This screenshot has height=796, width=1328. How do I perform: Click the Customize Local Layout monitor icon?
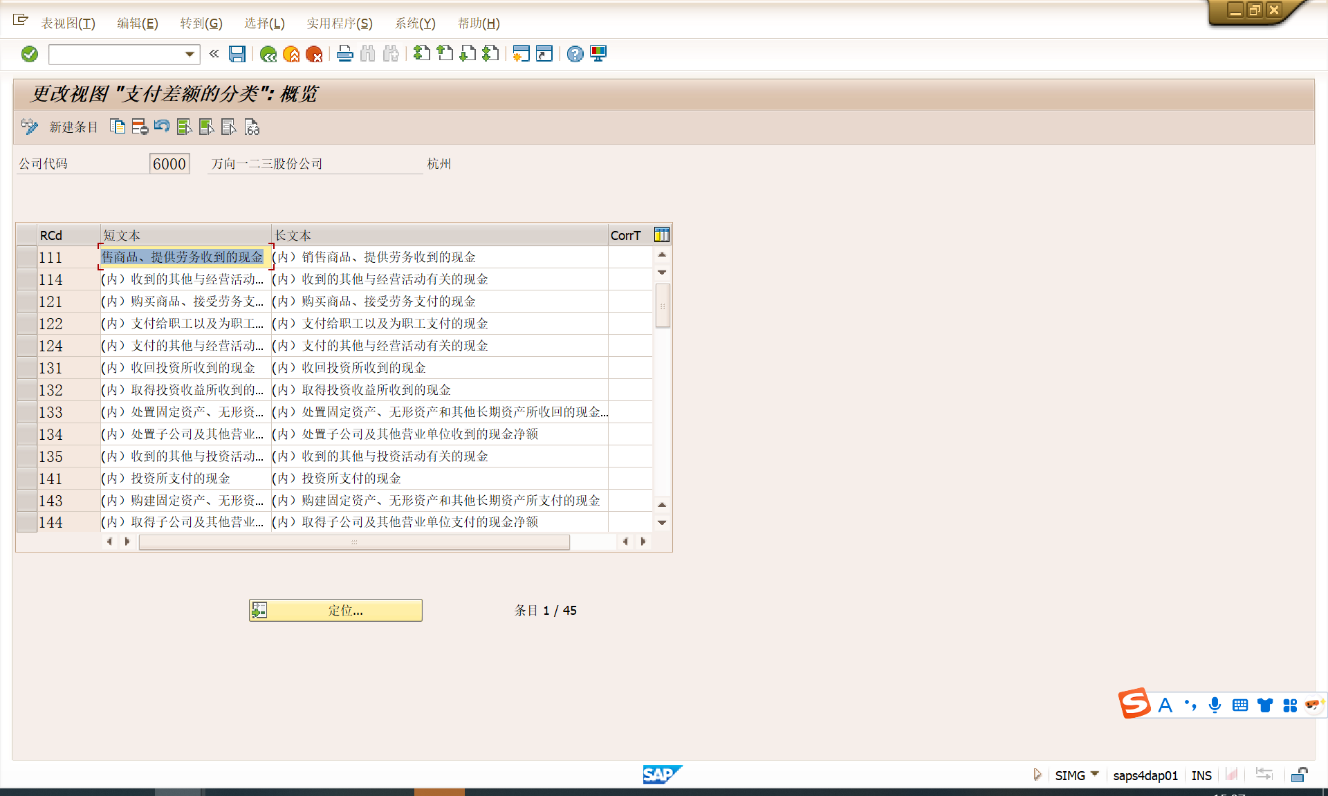point(598,54)
